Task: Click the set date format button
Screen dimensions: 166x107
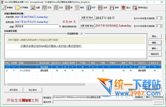Action: [87, 26]
